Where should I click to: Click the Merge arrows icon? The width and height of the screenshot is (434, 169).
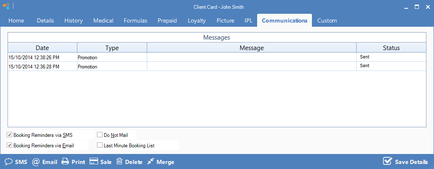pos(151,162)
